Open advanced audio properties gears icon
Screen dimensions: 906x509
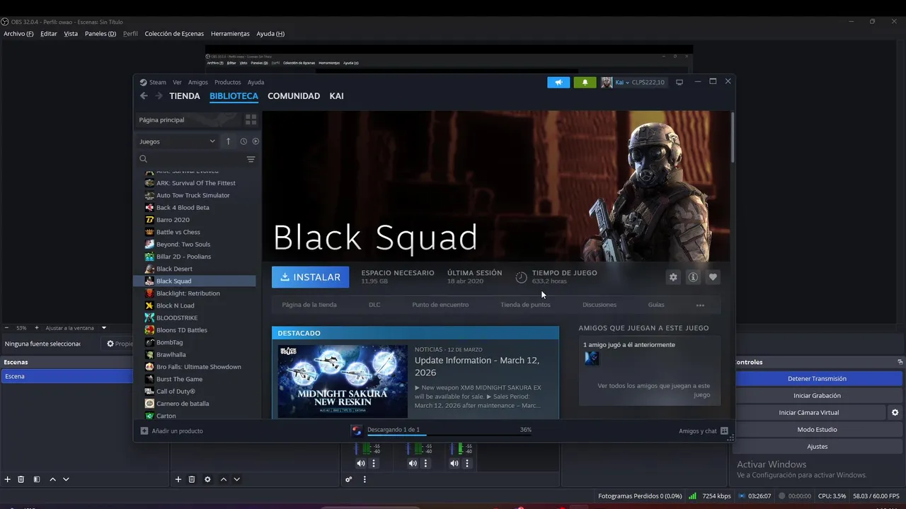point(349,479)
